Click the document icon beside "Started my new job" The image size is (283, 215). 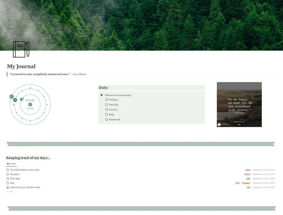[x=8, y=187]
